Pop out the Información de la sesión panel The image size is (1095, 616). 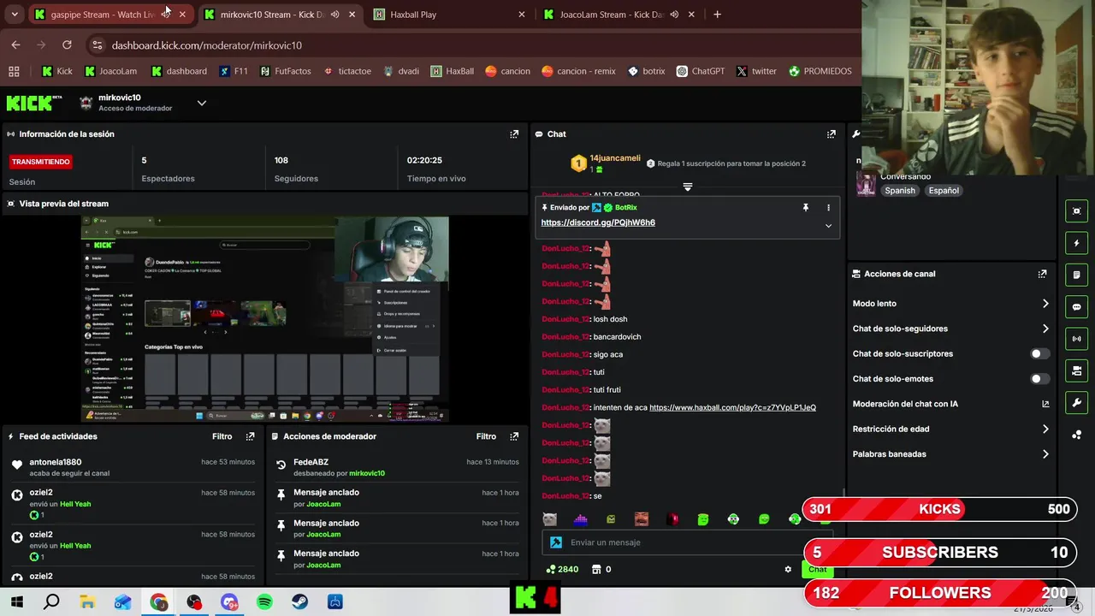[x=514, y=134]
